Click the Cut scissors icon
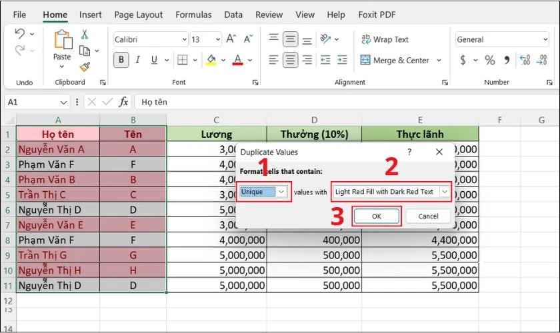 tap(85, 34)
